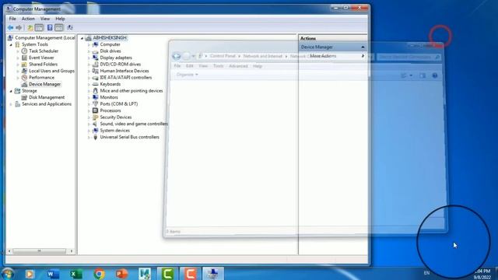Select Storage in the console tree
Viewport: 498px width, 280px height.
click(x=30, y=91)
